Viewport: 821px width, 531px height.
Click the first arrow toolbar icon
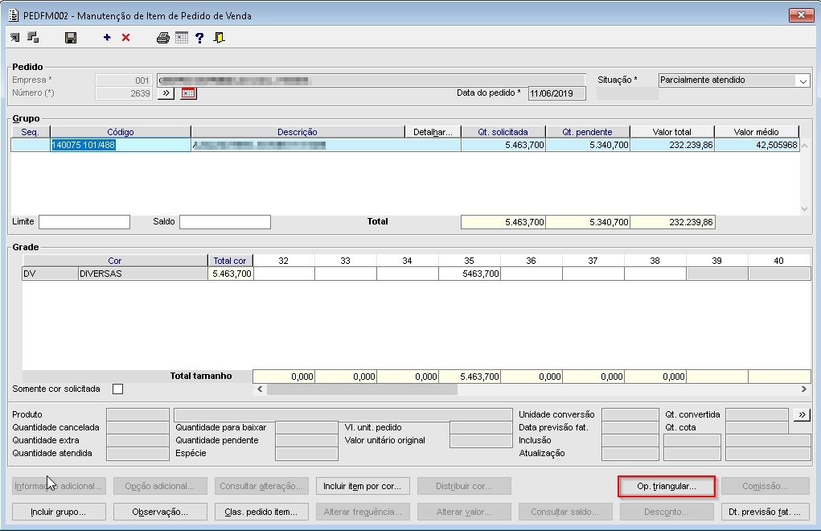tap(14, 37)
